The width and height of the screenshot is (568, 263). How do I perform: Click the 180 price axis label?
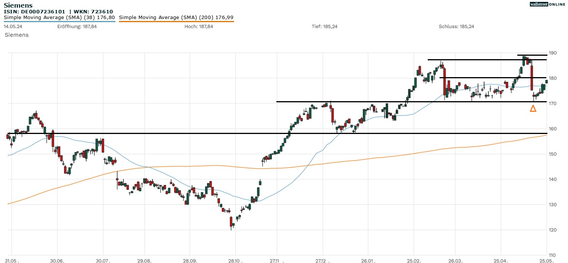[x=553, y=78]
